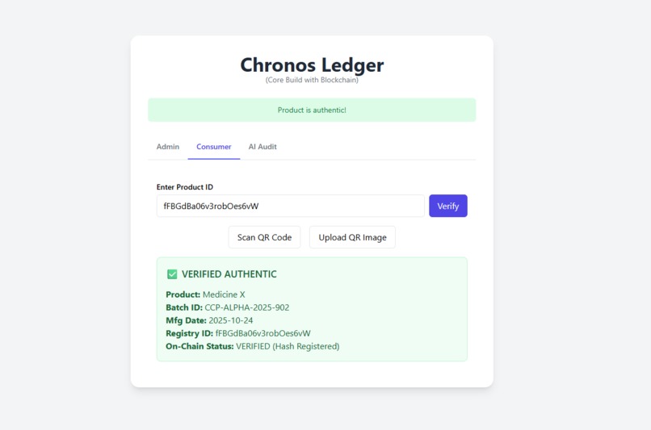Click the Registry ID value line
This screenshot has width=651, height=430.
pos(238,333)
